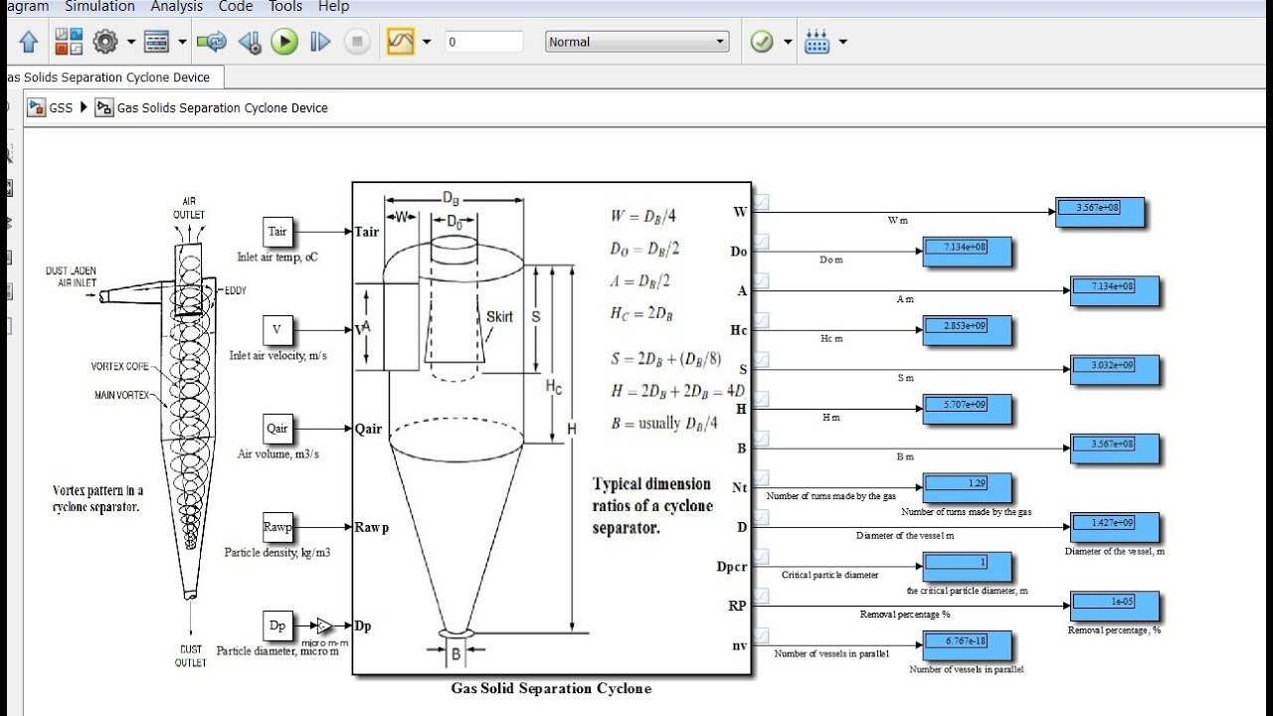
Task: Toggle the signal checkbox on RP output
Action: point(762,597)
